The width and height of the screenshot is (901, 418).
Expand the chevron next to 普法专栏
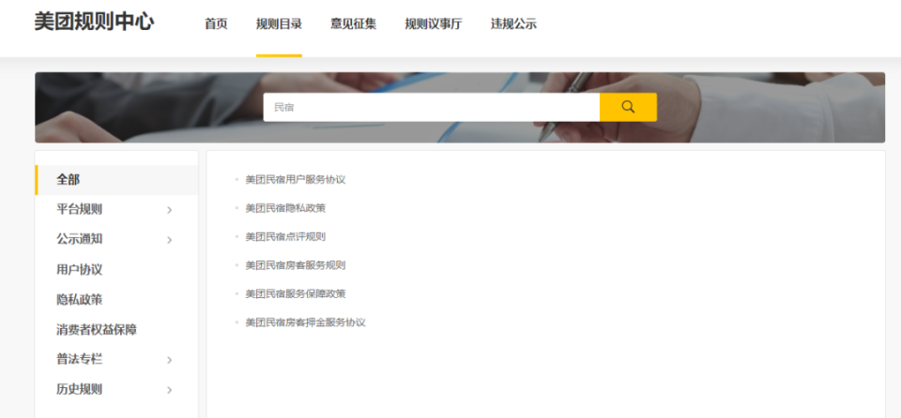[x=170, y=360]
